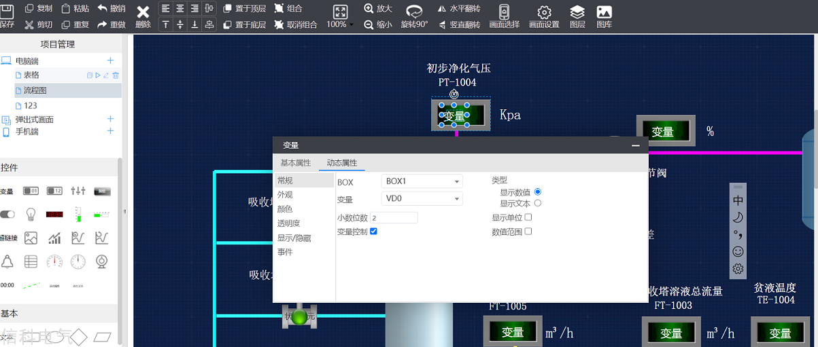818x347 pixels.
Task: Align selected items left
Action: (166, 9)
